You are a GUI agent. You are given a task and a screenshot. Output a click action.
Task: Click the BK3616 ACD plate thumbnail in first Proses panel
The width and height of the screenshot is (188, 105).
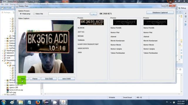[92, 22]
